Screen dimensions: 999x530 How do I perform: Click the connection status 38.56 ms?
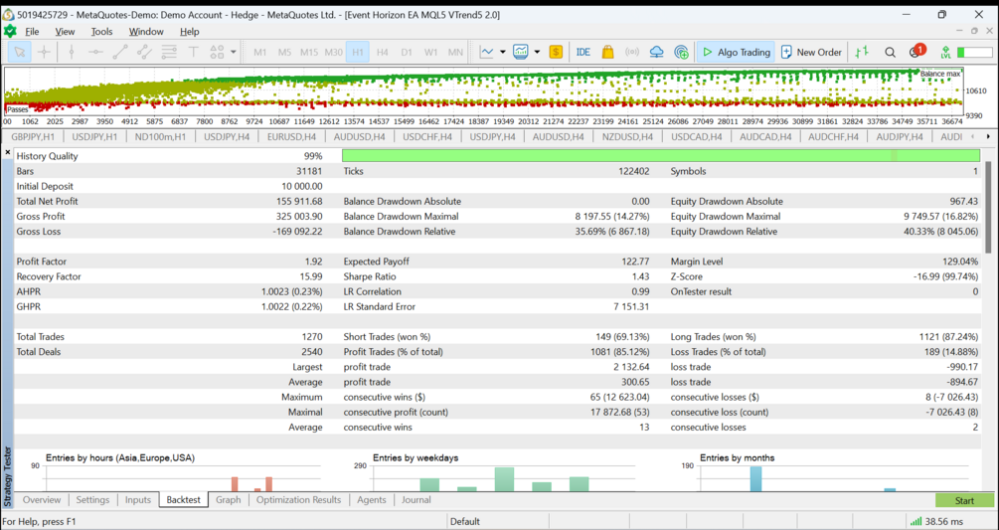(937, 521)
